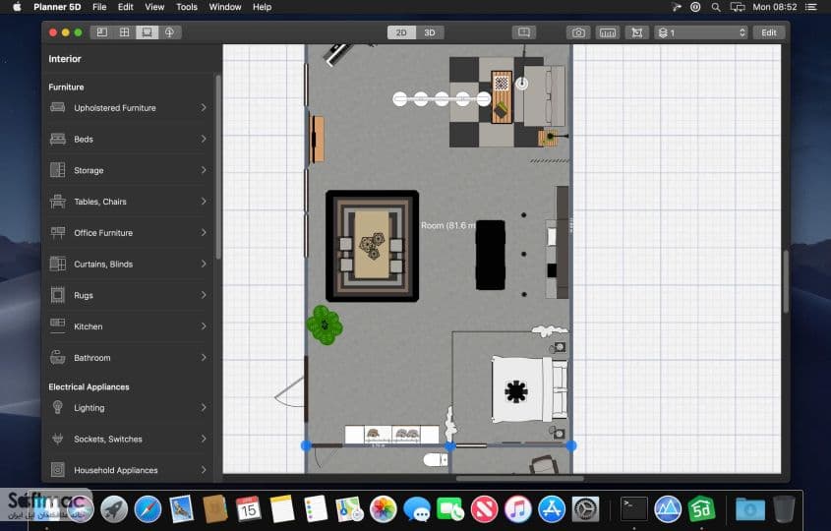Select the white storage cabinets at bottom wall
Viewport: 831px width, 531px height.
tap(392, 435)
